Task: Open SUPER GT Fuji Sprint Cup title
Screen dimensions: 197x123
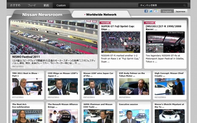Action: point(118,28)
